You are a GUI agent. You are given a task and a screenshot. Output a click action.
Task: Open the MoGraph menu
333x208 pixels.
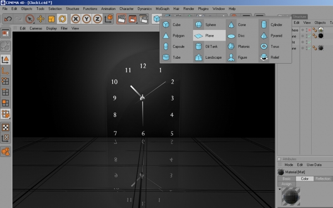point(163,9)
